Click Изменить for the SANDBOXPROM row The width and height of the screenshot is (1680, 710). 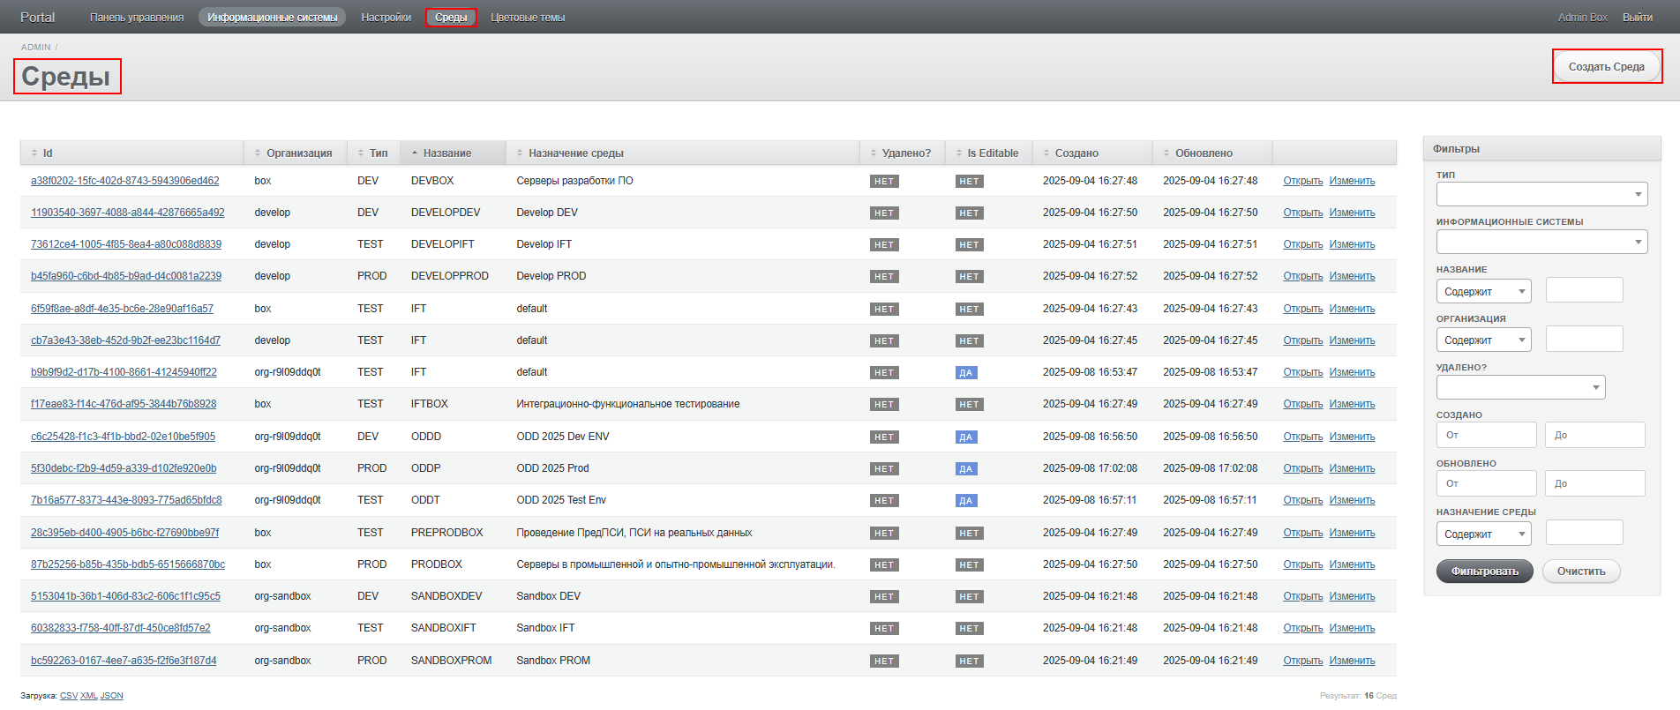point(1353,661)
